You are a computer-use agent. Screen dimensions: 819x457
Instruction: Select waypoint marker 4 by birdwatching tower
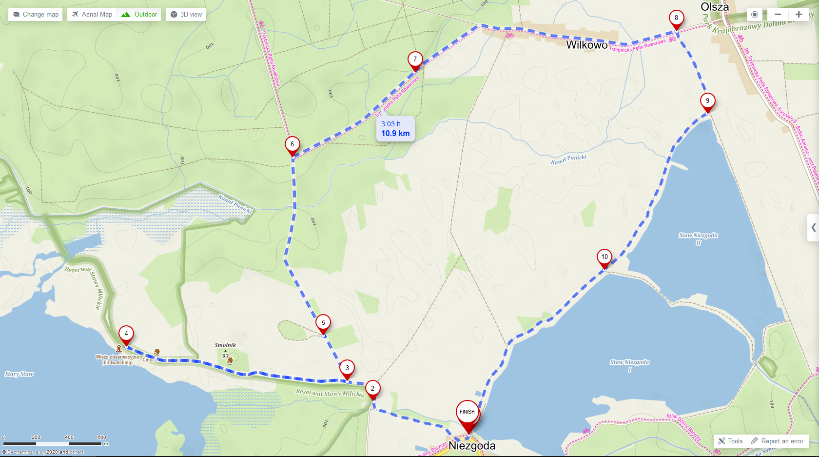click(126, 336)
